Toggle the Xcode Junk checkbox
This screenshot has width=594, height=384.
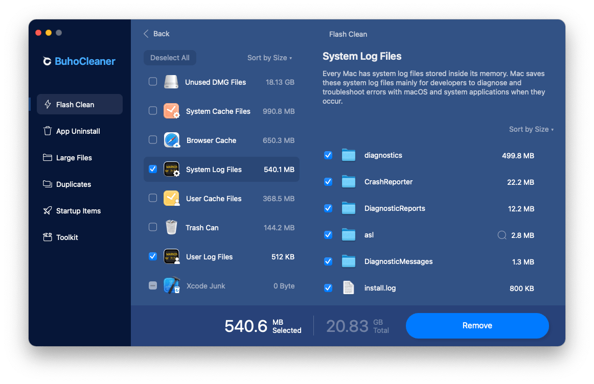pos(153,285)
